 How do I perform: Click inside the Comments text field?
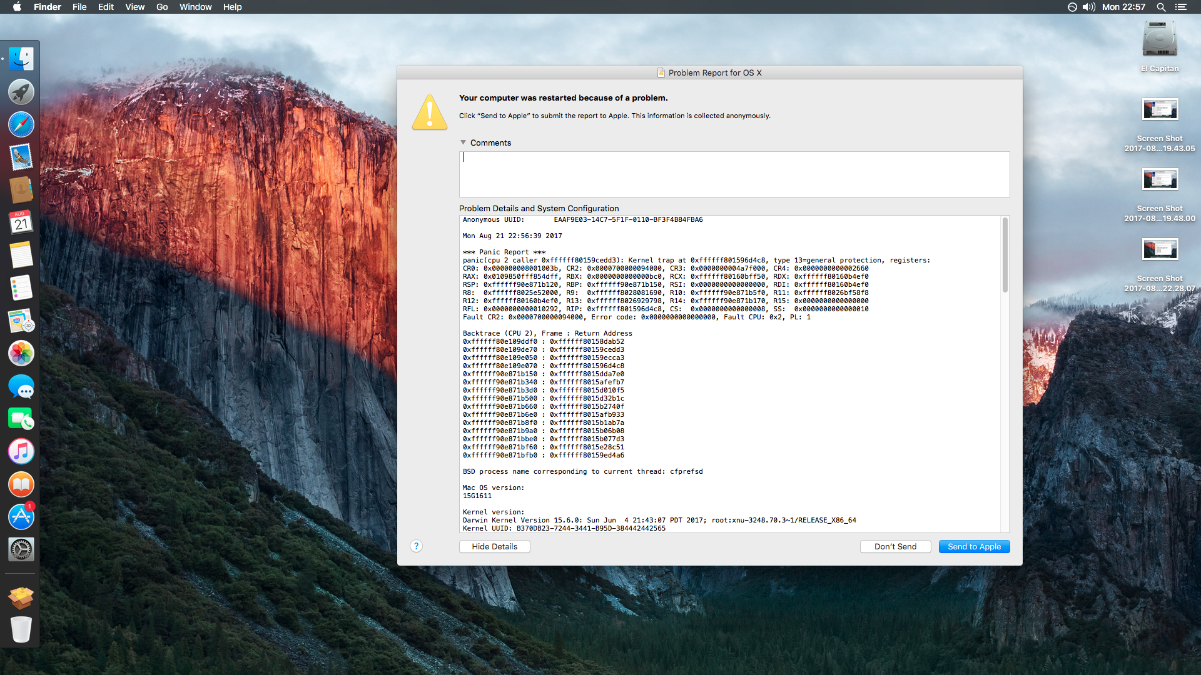click(x=734, y=174)
